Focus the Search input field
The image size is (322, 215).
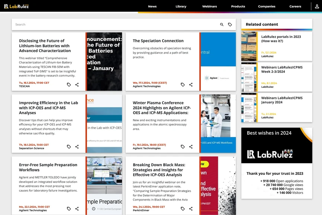point(115,25)
